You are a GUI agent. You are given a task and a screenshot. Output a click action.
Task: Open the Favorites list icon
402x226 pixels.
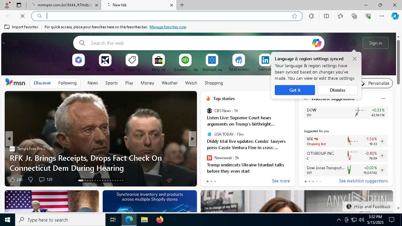[x=340, y=16]
